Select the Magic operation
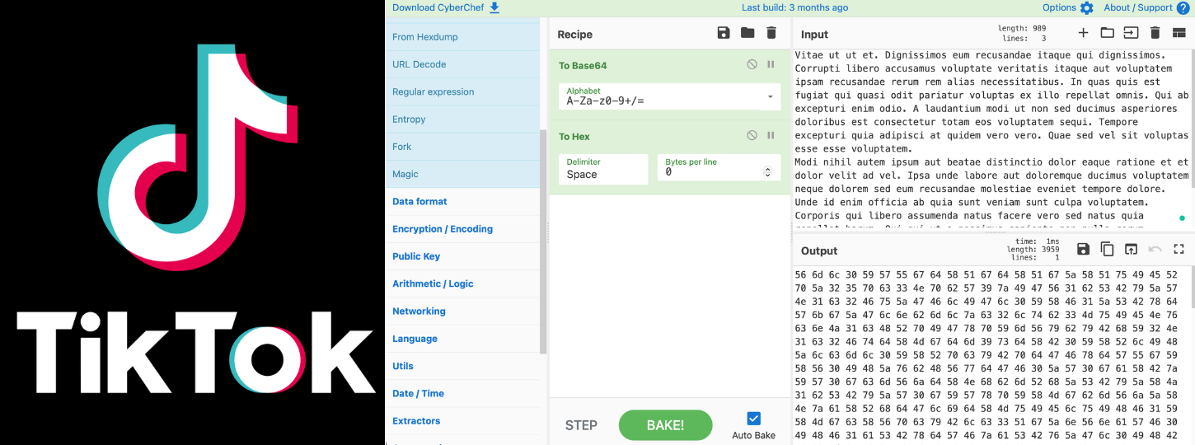1195x445 pixels. [x=462, y=174]
